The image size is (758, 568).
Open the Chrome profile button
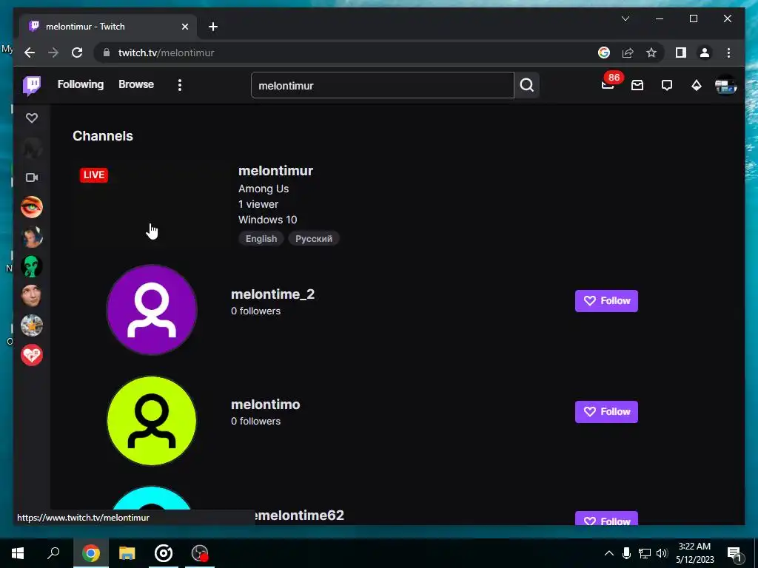point(705,53)
